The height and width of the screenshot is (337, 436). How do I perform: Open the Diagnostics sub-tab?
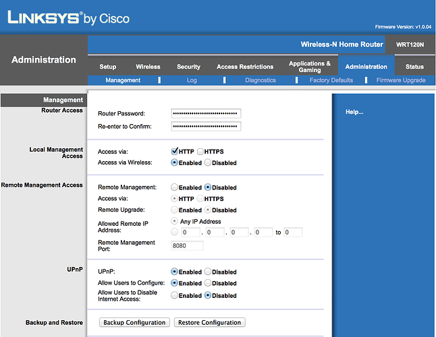coord(261,80)
